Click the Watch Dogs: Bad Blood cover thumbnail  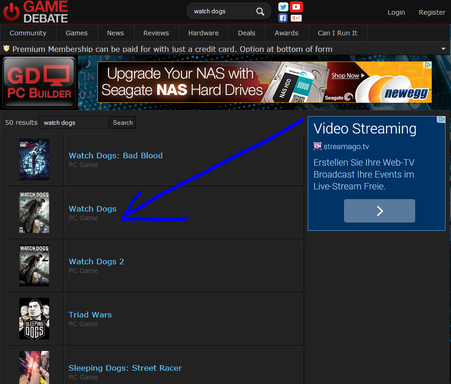[34, 160]
